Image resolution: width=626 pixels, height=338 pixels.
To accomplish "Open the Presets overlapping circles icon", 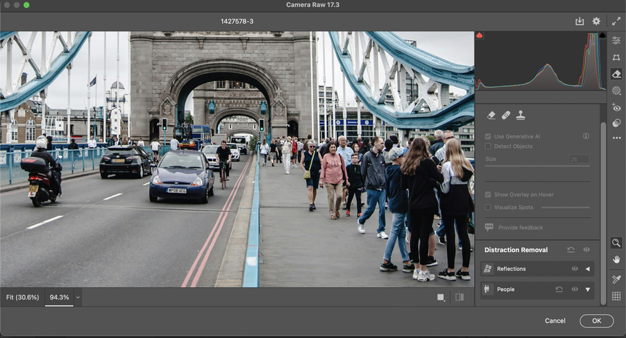I will [x=617, y=123].
